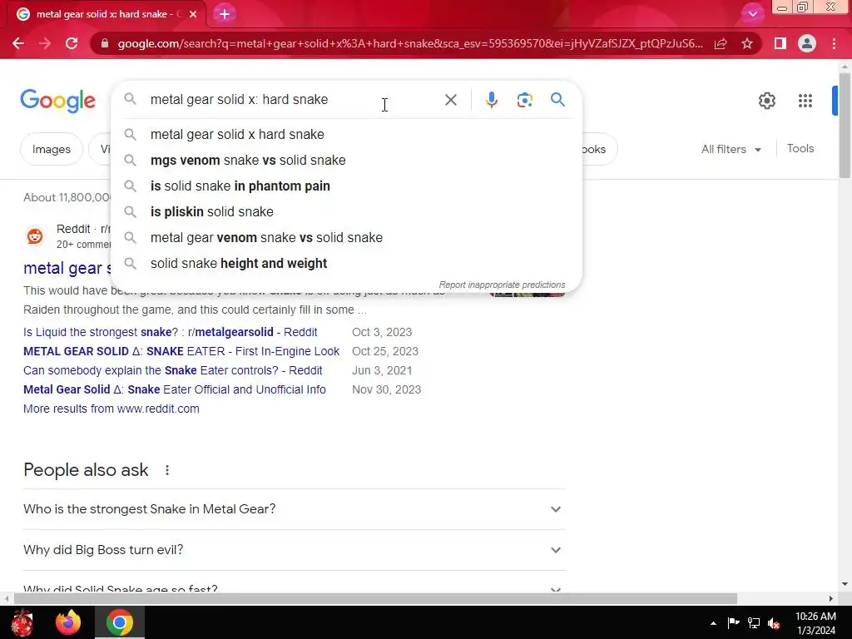This screenshot has width=852, height=639.
Task: Open 'Is Liquid the strongest snake?' link
Action: coord(170,332)
